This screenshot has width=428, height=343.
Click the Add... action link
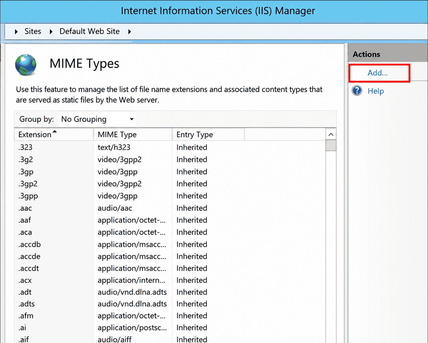[x=377, y=73]
